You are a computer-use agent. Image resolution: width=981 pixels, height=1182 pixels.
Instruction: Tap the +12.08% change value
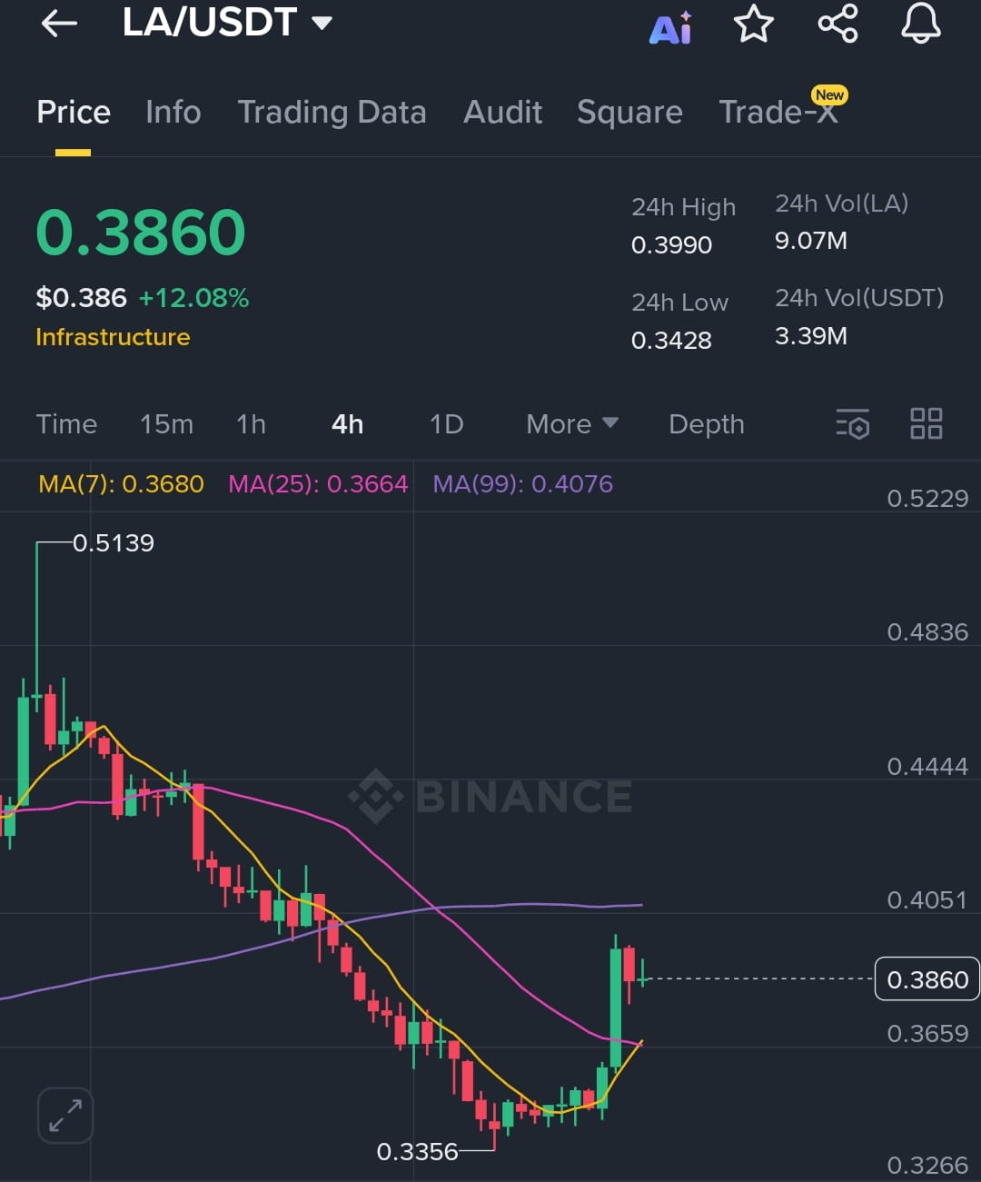(193, 298)
